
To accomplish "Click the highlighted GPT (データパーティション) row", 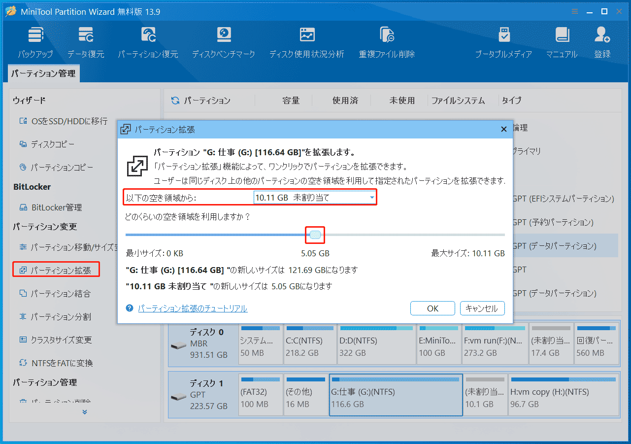I will [565, 245].
